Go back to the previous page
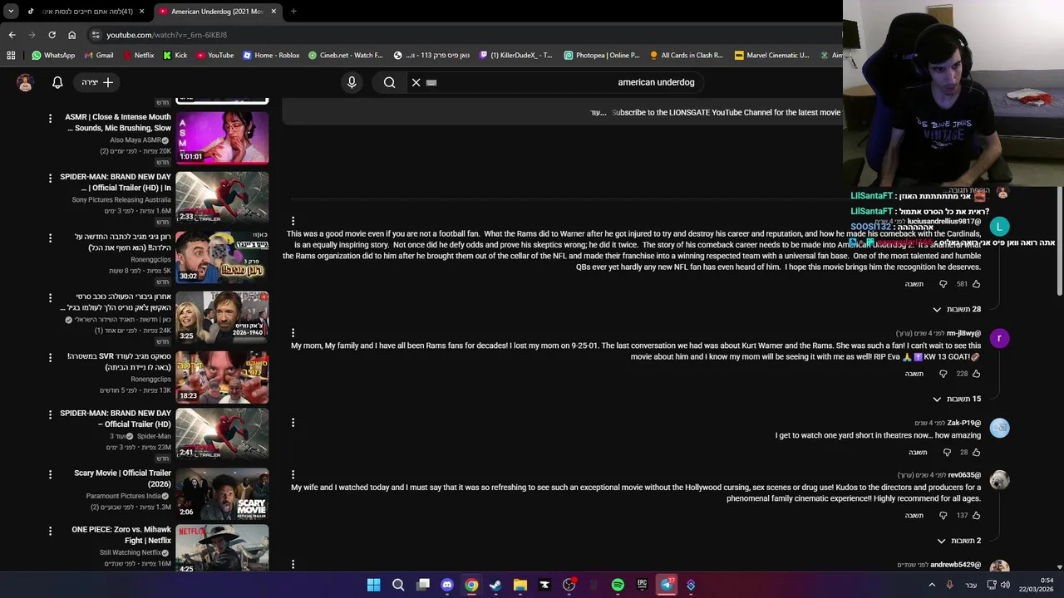This screenshot has width=1064, height=598. [12, 35]
